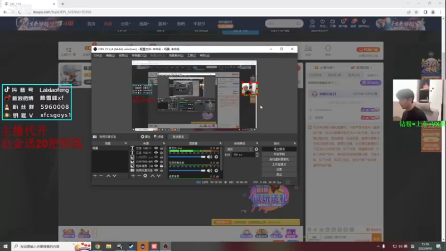Open scene transition properties gear

[256, 149]
